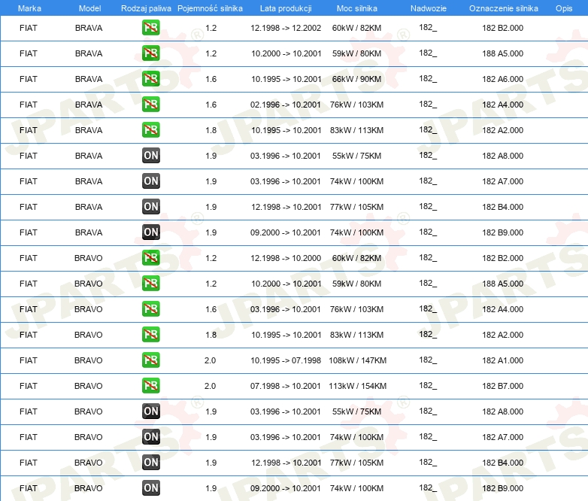588x501 pixels.
Task: Click BRAVA model in 182 A8.000 row
Action: point(89,156)
